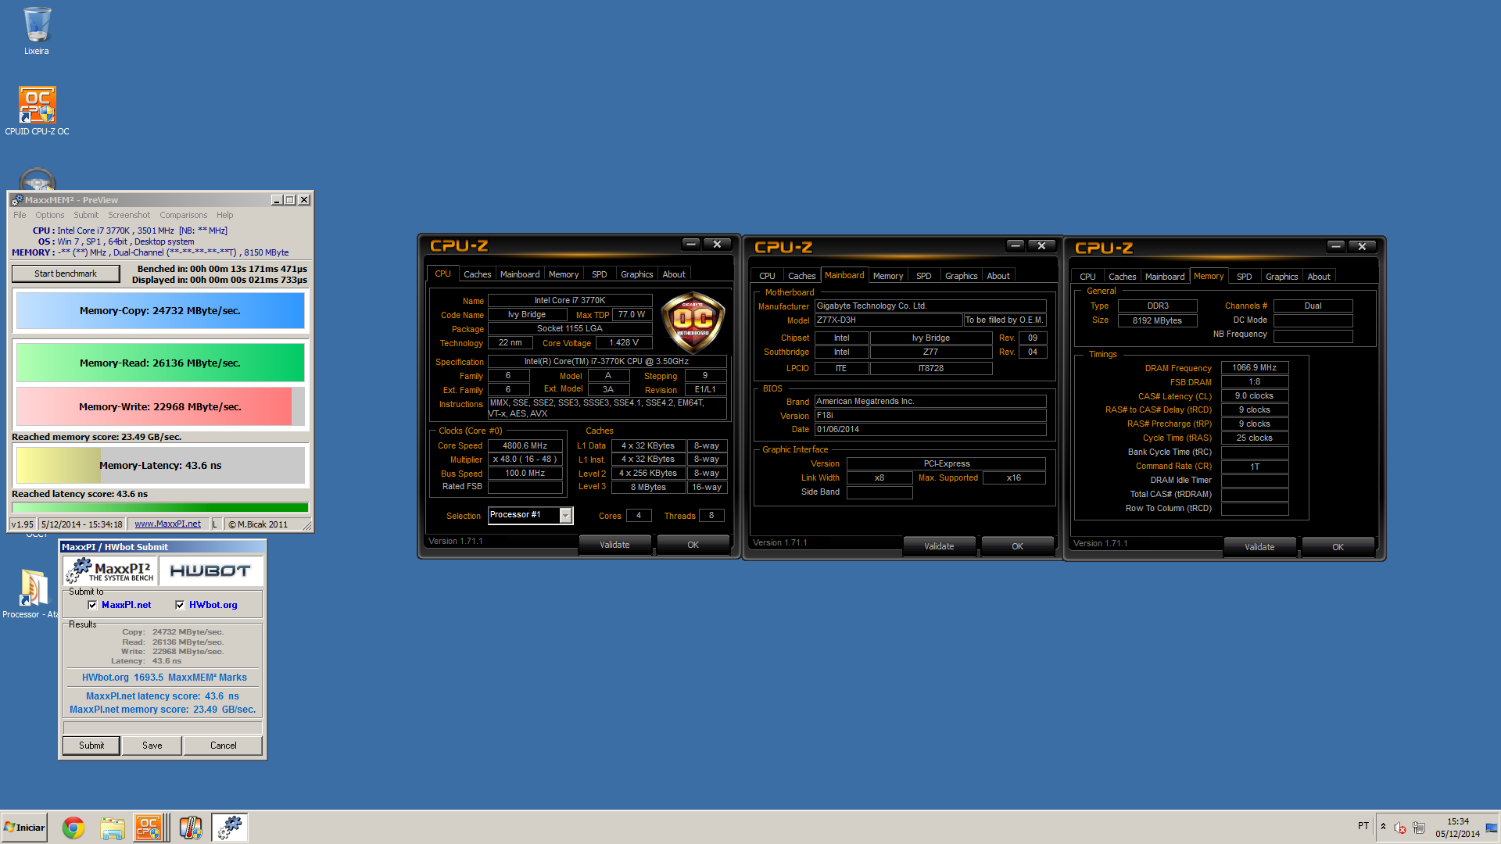
Task: Toggle the MaxxPI.net submit checkbox
Action: click(x=93, y=605)
